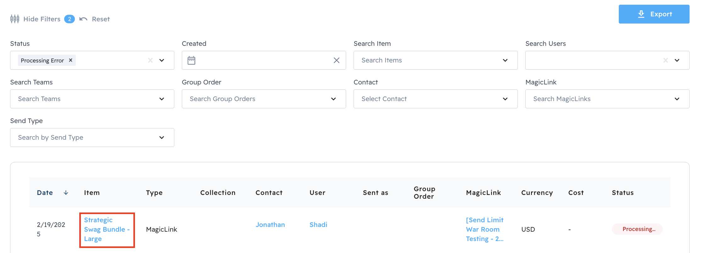The height and width of the screenshot is (253, 716).
Task: Expand the Search Items dropdown
Action: [x=505, y=60]
